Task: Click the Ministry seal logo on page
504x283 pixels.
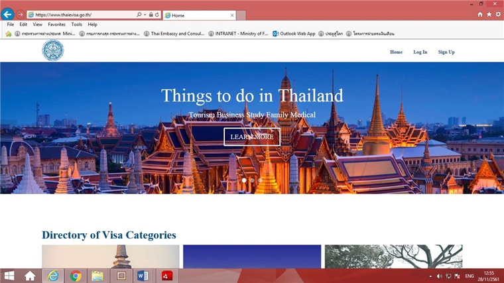Action: [x=52, y=50]
